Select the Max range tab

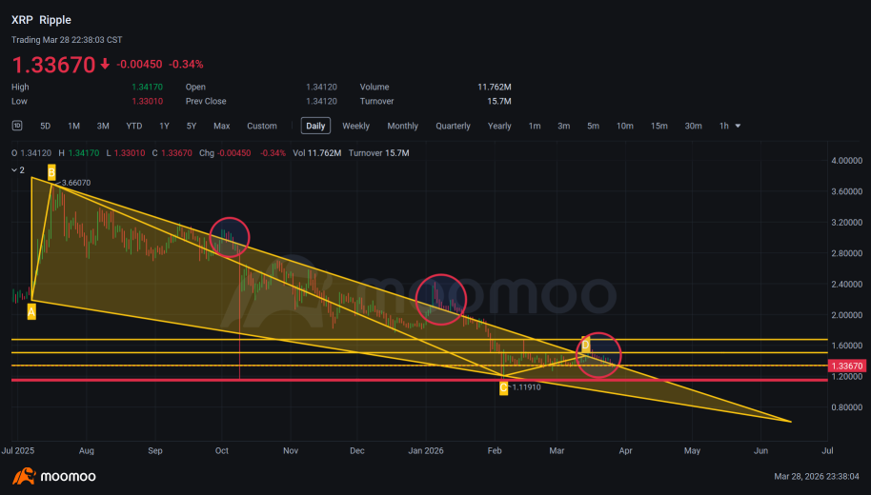(222, 126)
